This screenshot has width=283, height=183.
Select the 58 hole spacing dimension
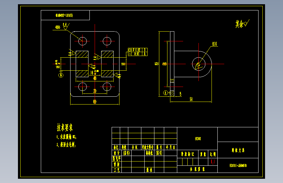pyautogui.click(x=165, y=64)
